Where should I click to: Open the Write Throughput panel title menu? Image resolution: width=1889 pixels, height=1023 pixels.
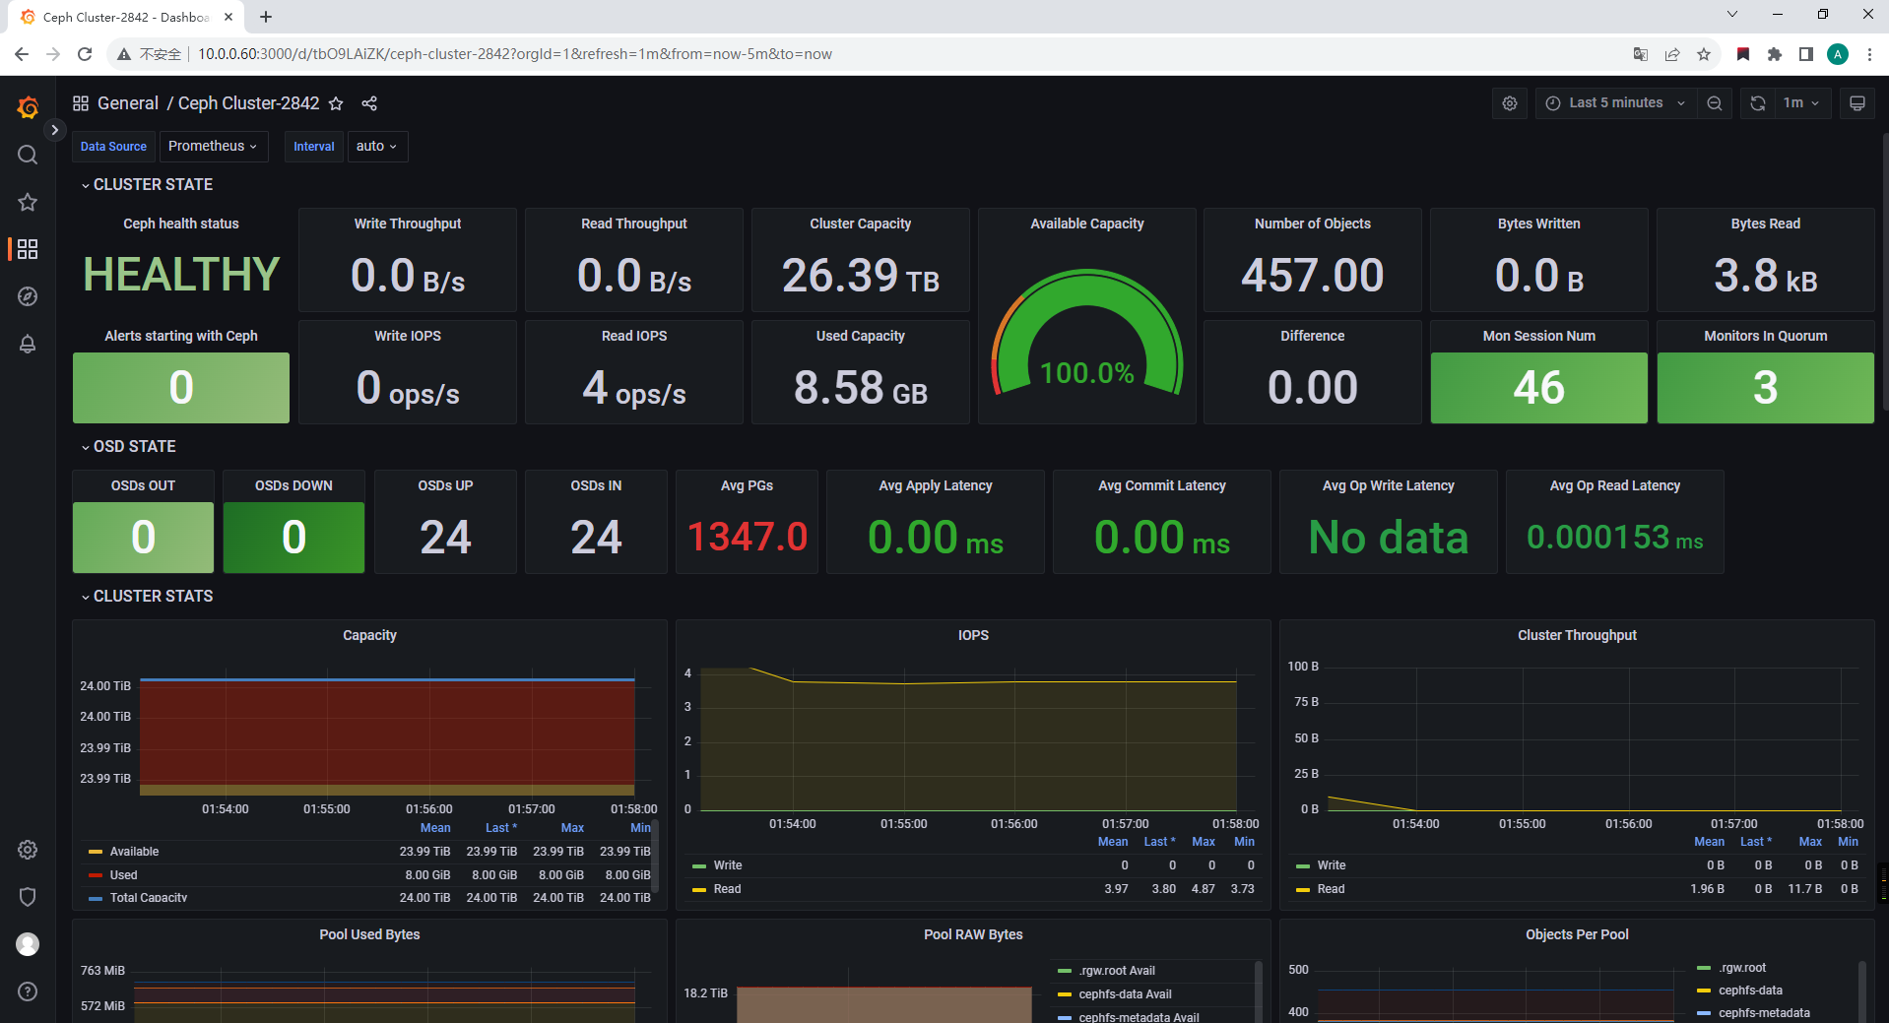tap(408, 224)
